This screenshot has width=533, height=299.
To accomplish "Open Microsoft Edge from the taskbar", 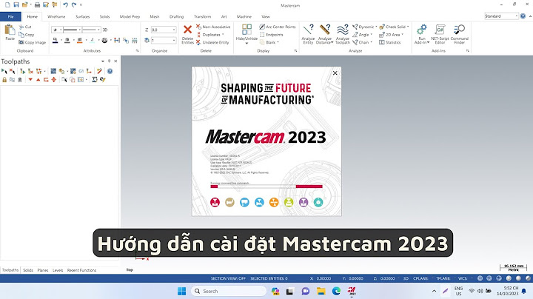I will click(336, 291).
